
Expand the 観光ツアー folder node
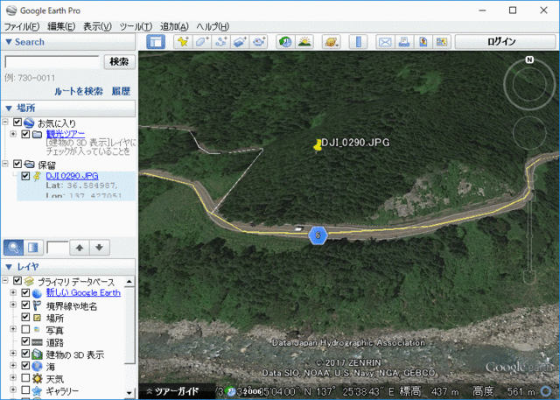13,134
